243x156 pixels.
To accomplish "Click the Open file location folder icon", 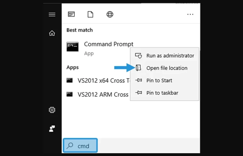I will 139,68.
